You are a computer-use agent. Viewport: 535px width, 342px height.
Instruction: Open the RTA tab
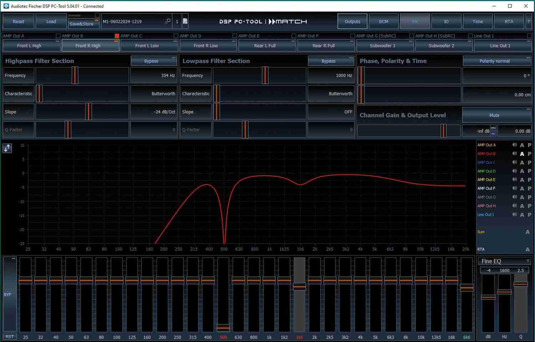click(509, 21)
